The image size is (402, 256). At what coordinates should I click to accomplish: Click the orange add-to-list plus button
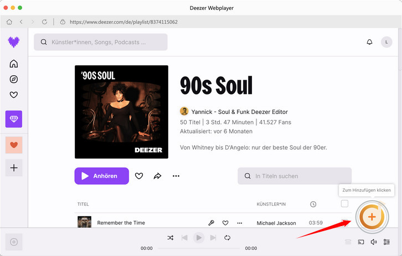click(372, 217)
